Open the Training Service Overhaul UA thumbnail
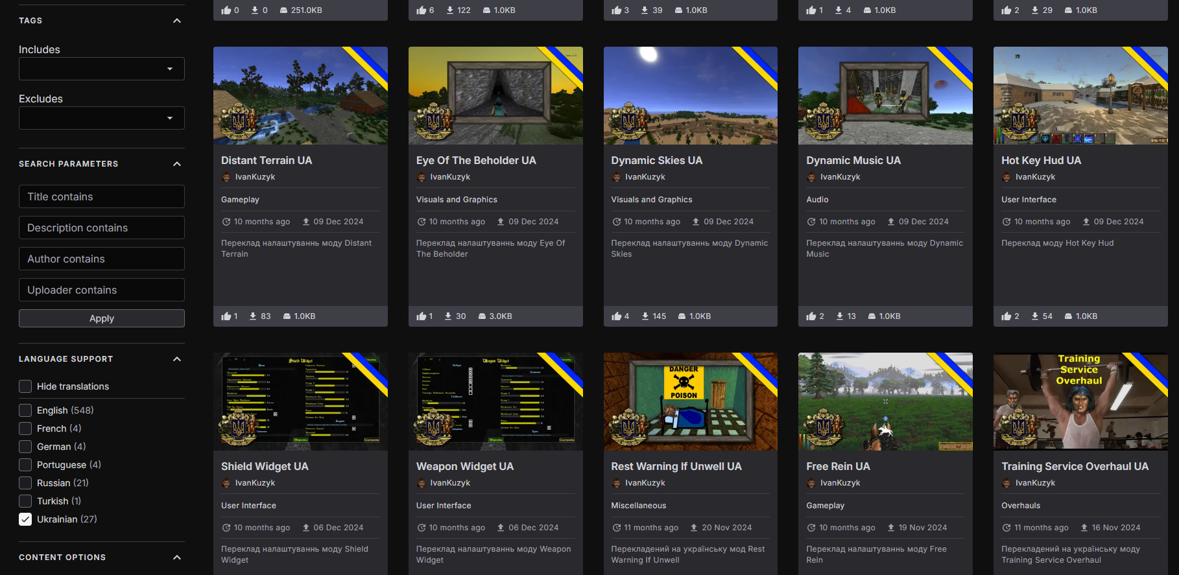This screenshot has height=575, width=1179. click(x=1080, y=401)
